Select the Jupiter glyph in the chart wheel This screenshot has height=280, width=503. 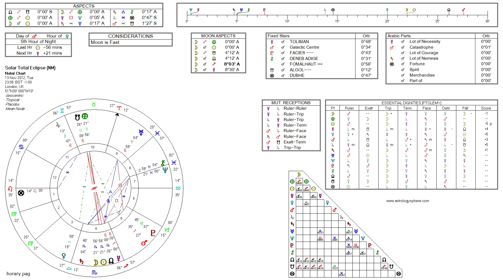(x=58, y=125)
